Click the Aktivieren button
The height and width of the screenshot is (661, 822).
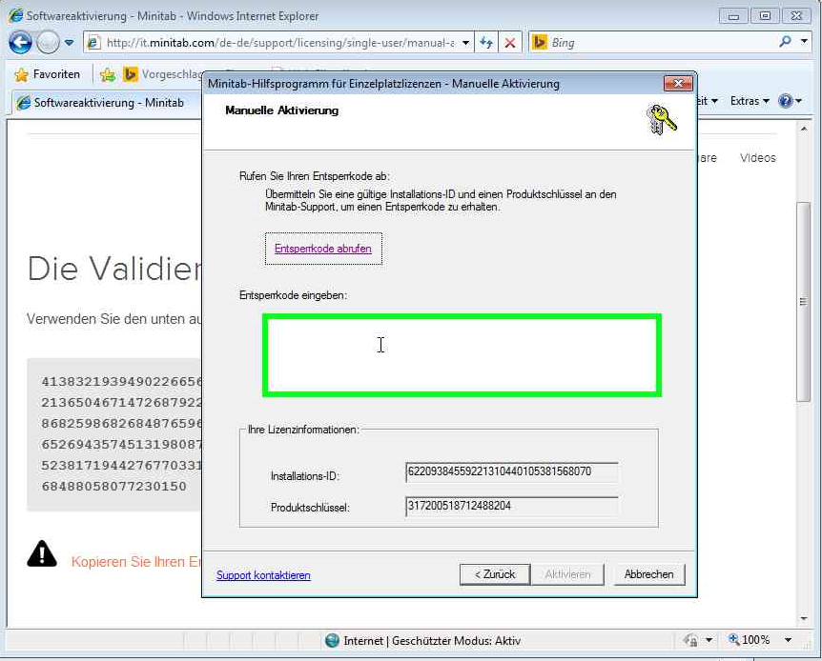pos(567,574)
